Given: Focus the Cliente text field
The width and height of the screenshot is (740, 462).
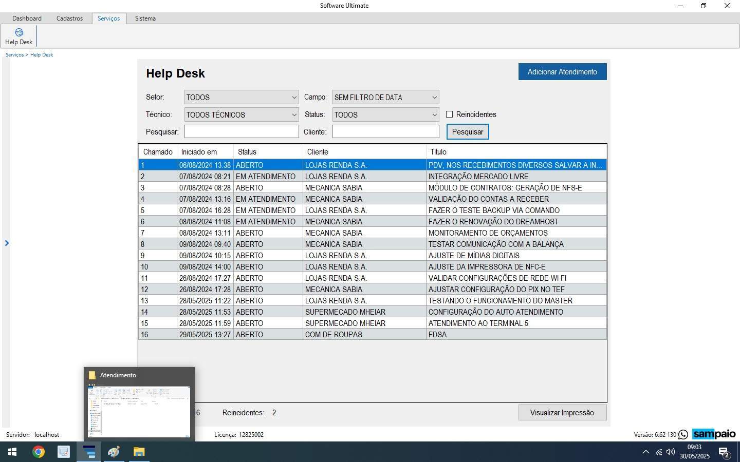Looking at the screenshot, I should click(x=386, y=132).
